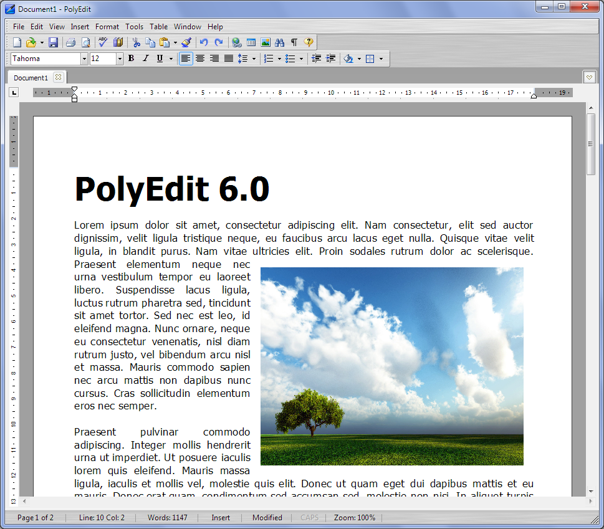Create a new document with the New icon

pos(17,42)
